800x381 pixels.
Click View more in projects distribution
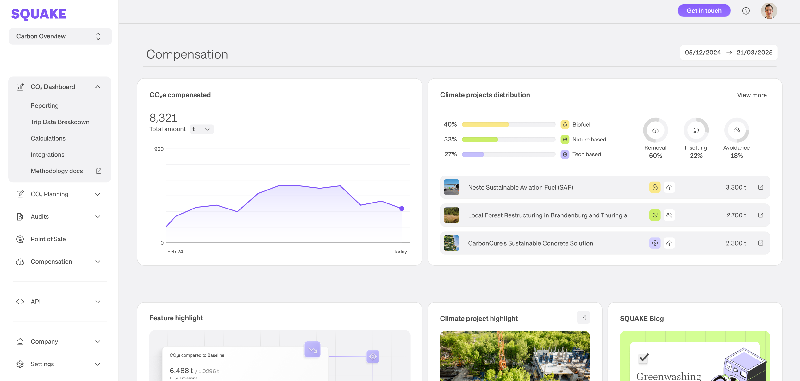(752, 95)
